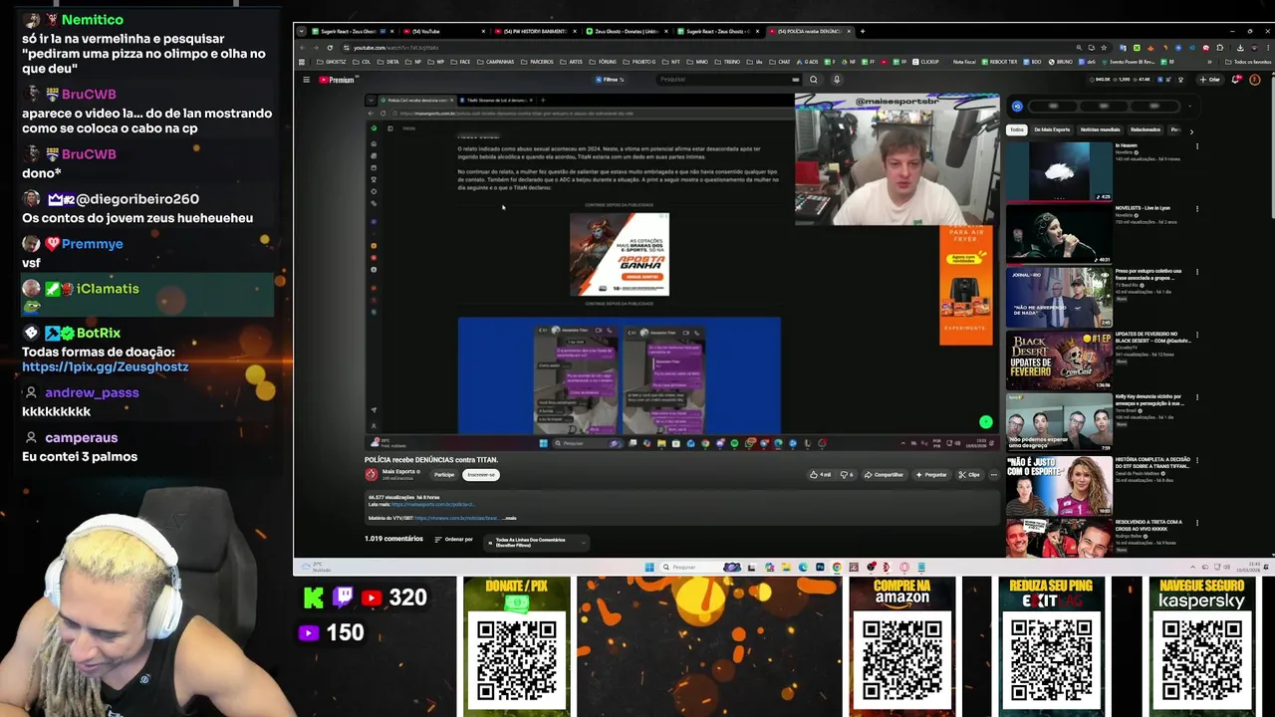1275x717 pixels.
Task: Click the Compartilhar share button
Action: pyautogui.click(x=884, y=475)
